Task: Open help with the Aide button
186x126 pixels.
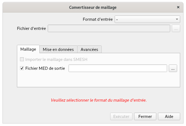Action: click(x=169, y=117)
